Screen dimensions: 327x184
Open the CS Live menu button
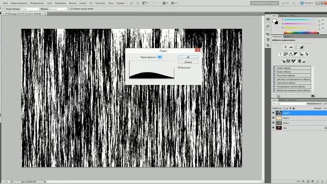tap(307, 3)
